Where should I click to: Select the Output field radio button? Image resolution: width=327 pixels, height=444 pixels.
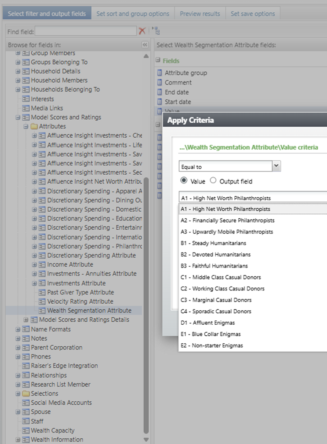[213, 180]
